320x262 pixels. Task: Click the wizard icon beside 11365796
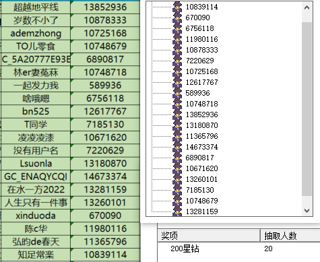(x=177, y=136)
